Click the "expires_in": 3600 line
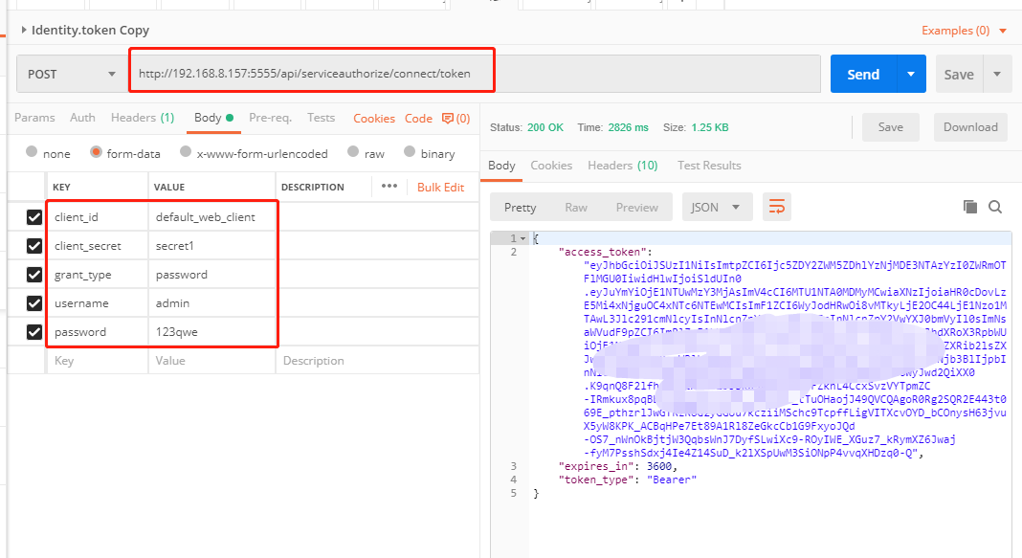Viewport: 1022px width, 558px height. click(x=618, y=466)
